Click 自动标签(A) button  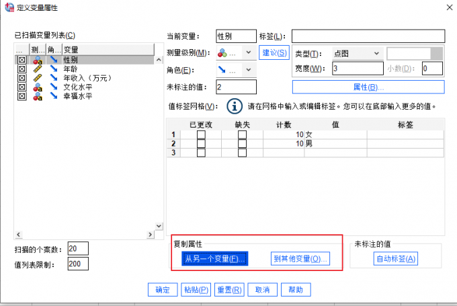(396, 259)
